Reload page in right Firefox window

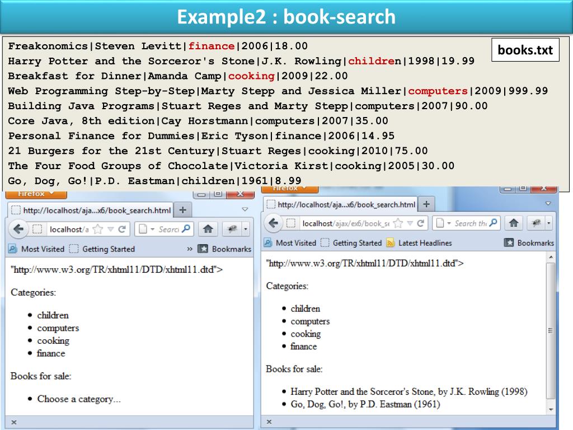421,223
